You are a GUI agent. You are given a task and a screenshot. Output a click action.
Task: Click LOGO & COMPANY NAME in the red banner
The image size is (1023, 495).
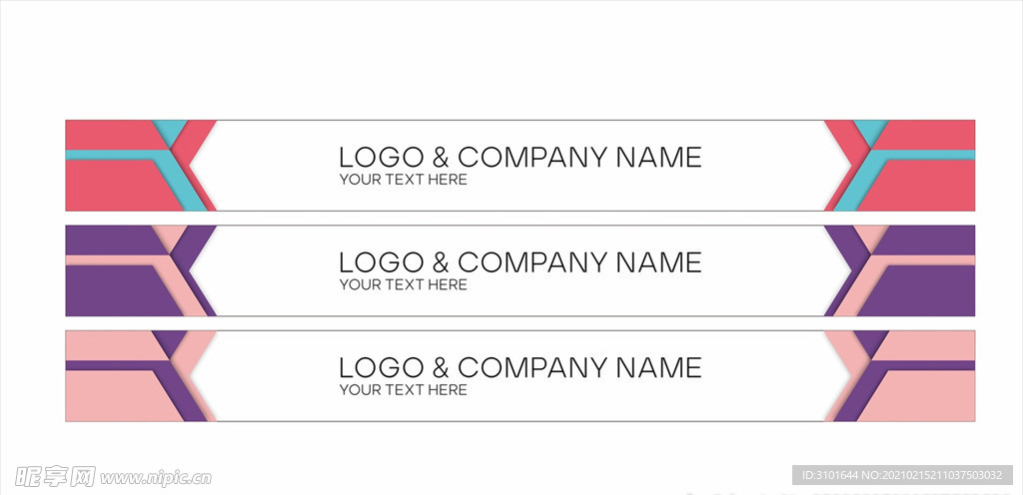(x=519, y=158)
